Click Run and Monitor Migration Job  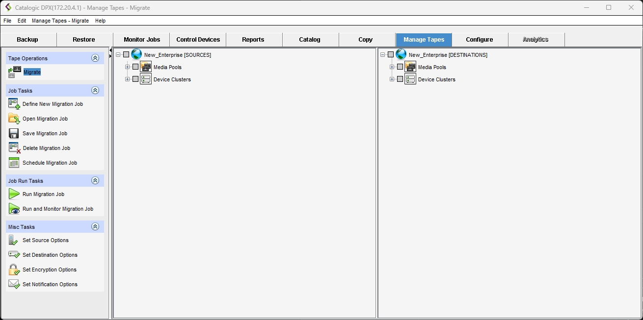[57, 209]
